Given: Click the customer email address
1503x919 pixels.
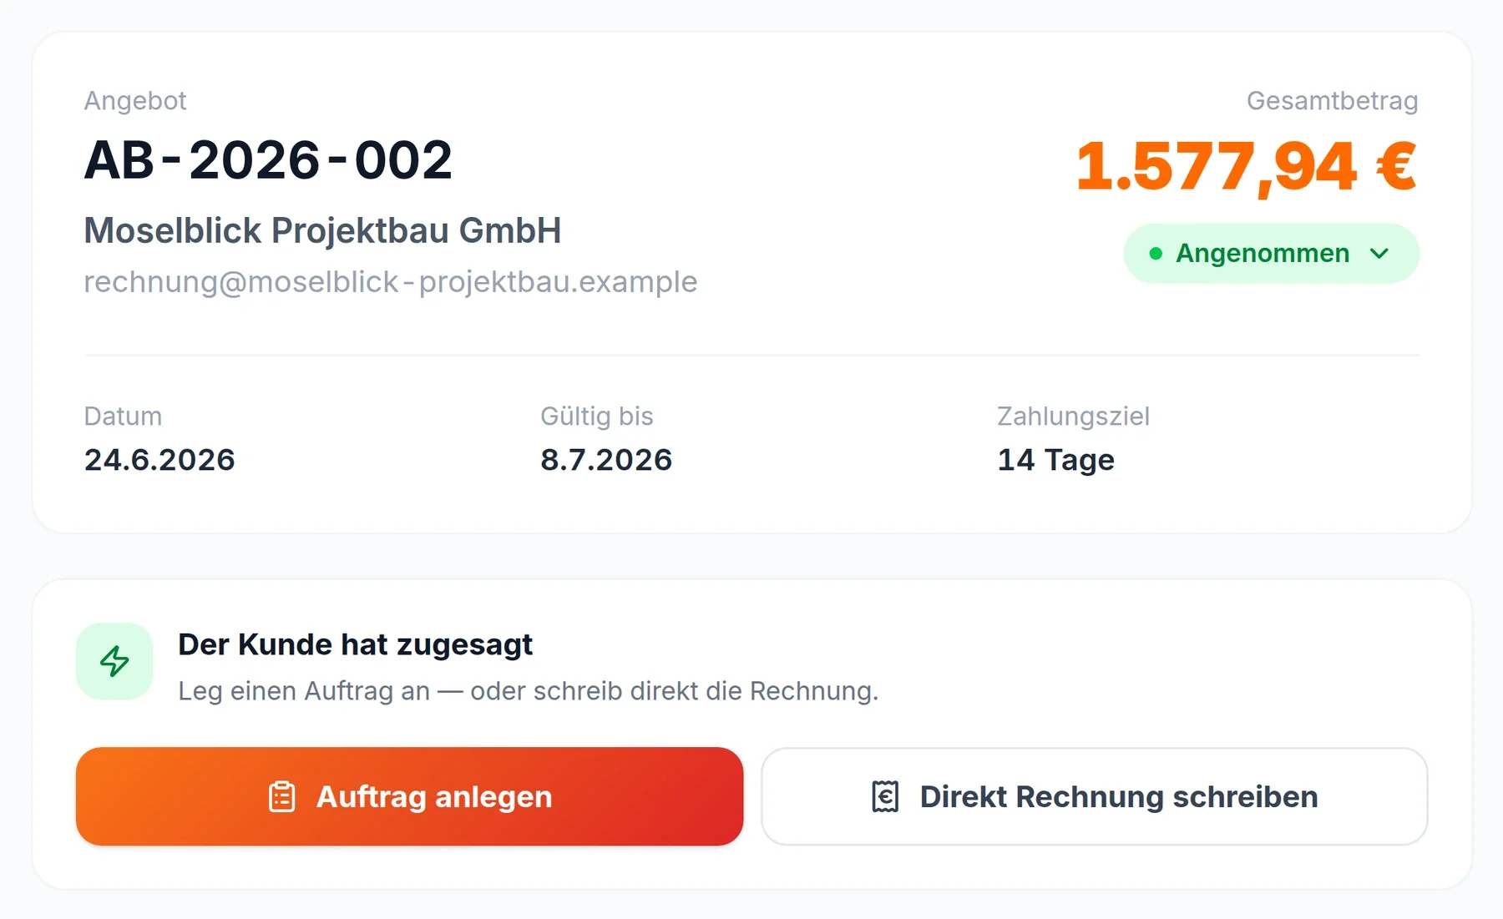Looking at the screenshot, I should pos(390,282).
